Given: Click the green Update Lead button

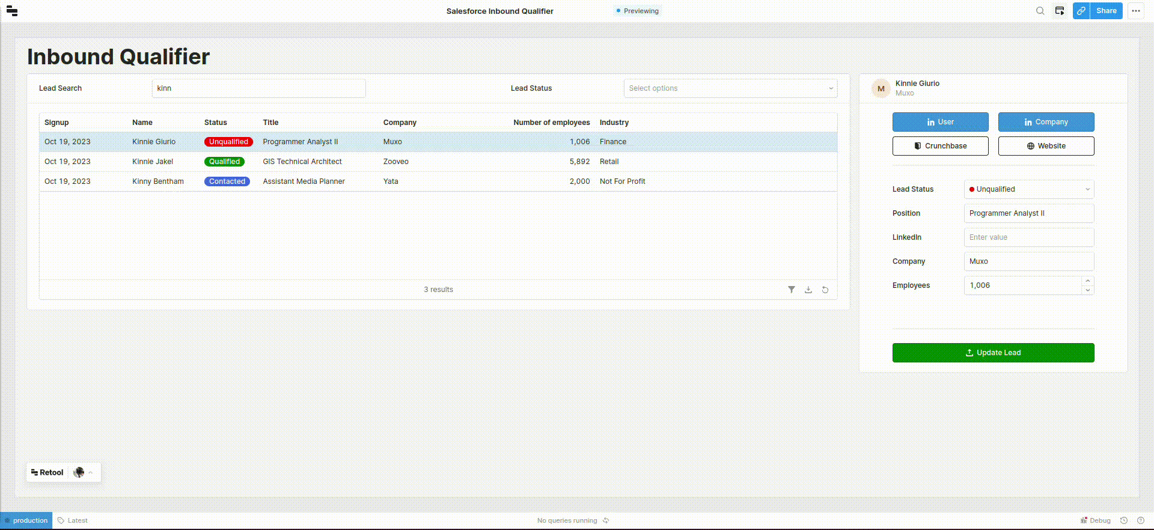Looking at the screenshot, I should (x=993, y=353).
